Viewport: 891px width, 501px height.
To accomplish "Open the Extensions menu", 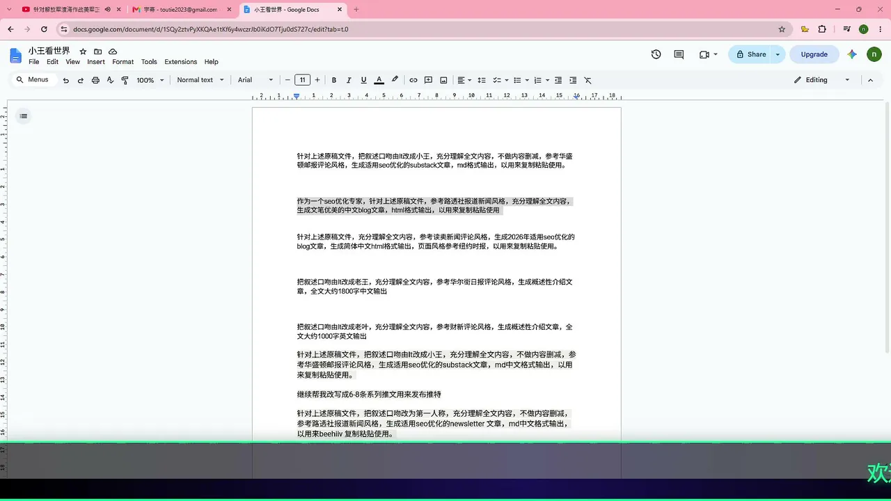I will (181, 62).
